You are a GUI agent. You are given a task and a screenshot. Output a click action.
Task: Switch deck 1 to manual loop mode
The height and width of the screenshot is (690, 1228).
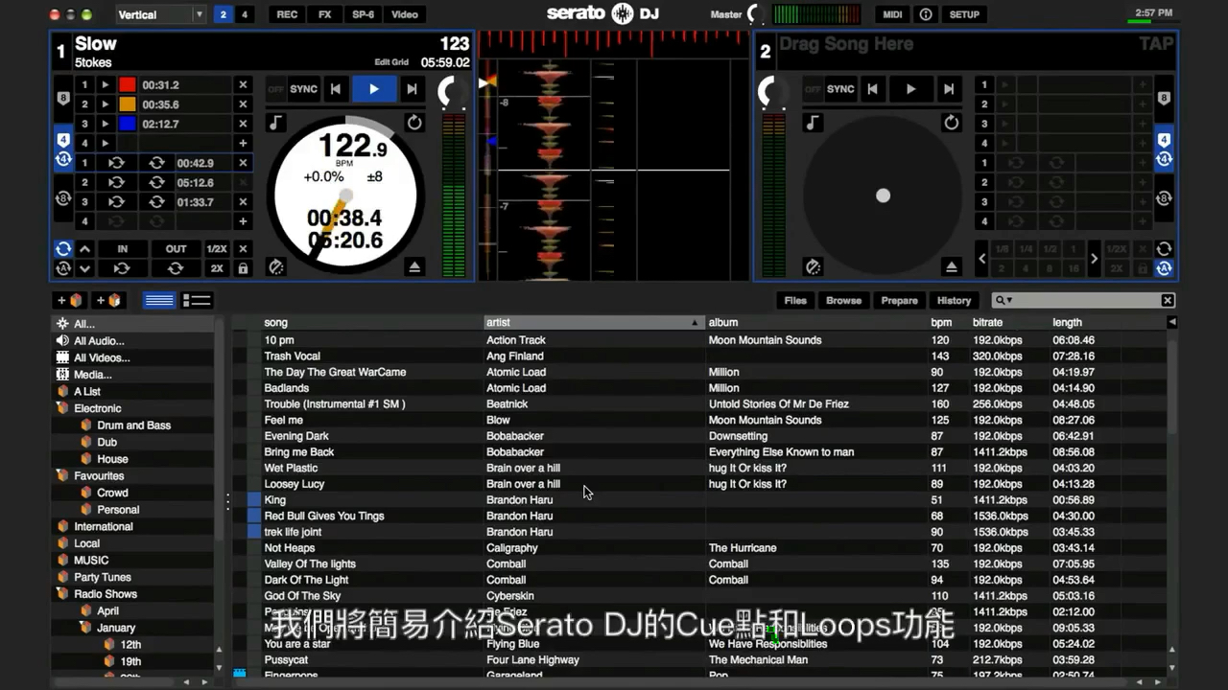point(63,249)
